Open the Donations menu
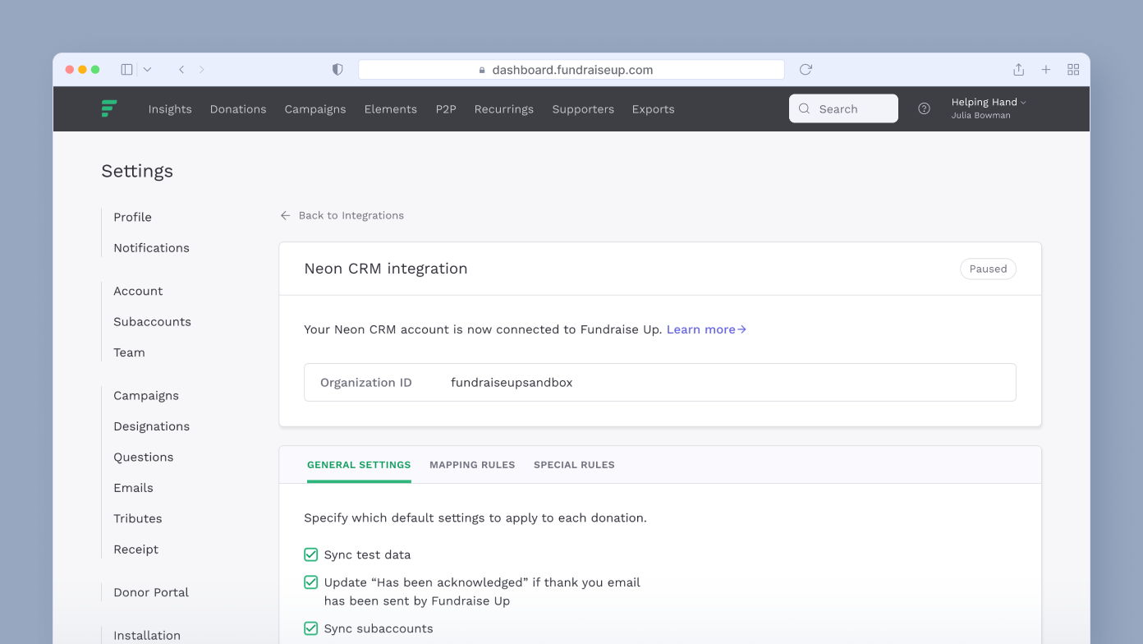The width and height of the screenshot is (1143, 644). [x=238, y=109]
